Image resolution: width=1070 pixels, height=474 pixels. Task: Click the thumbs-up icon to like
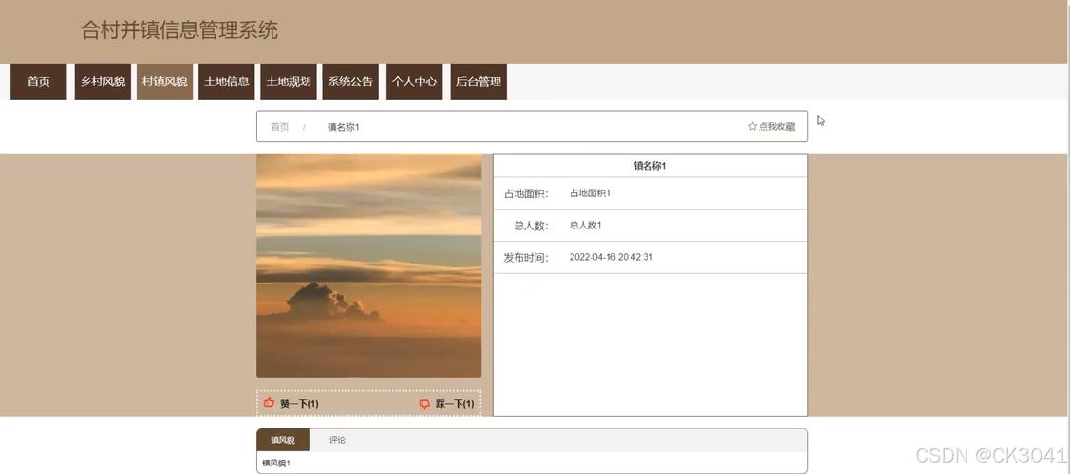click(x=269, y=404)
